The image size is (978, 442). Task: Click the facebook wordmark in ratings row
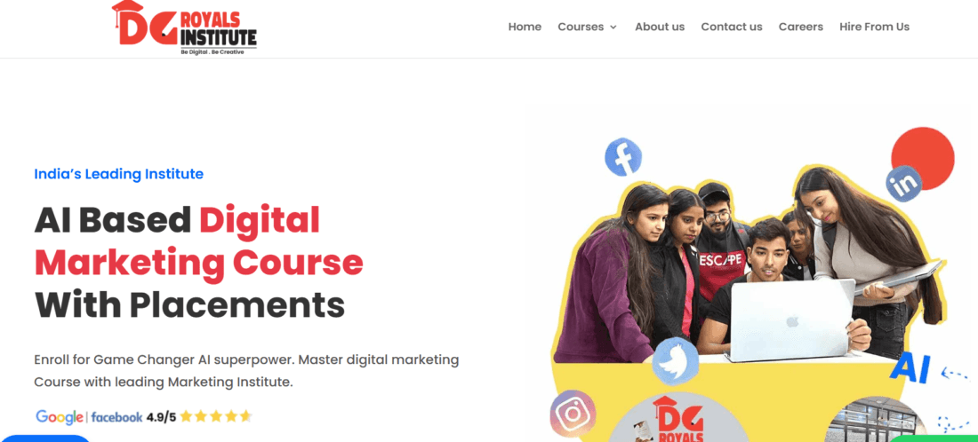pyautogui.click(x=116, y=418)
